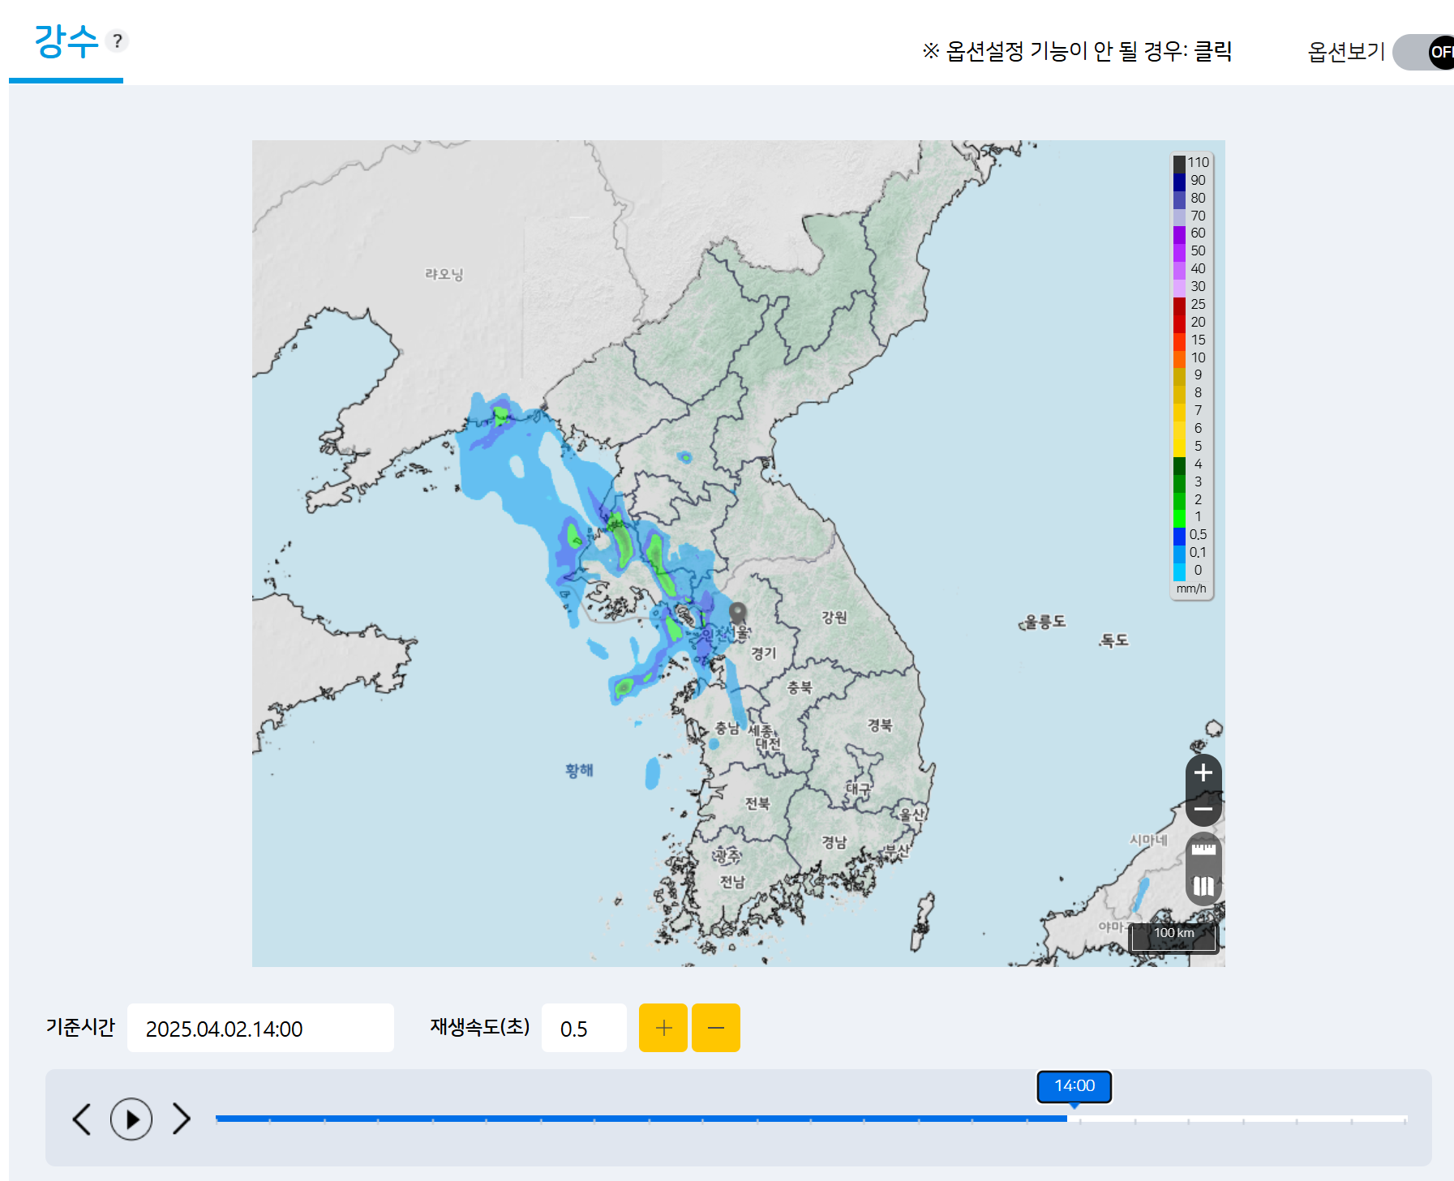The image size is (1454, 1181).
Task: Click the Seoul location pin marker
Action: pos(737,612)
